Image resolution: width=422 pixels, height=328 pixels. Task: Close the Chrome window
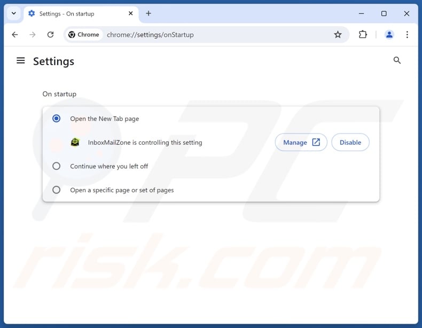[407, 13]
